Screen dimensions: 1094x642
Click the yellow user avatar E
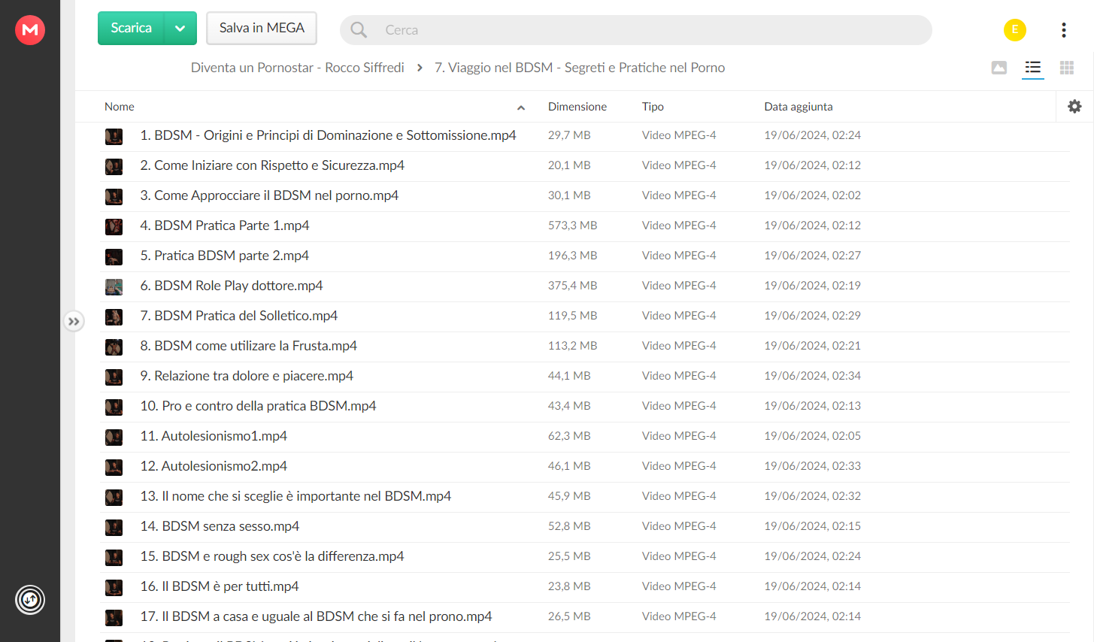point(1014,29)
